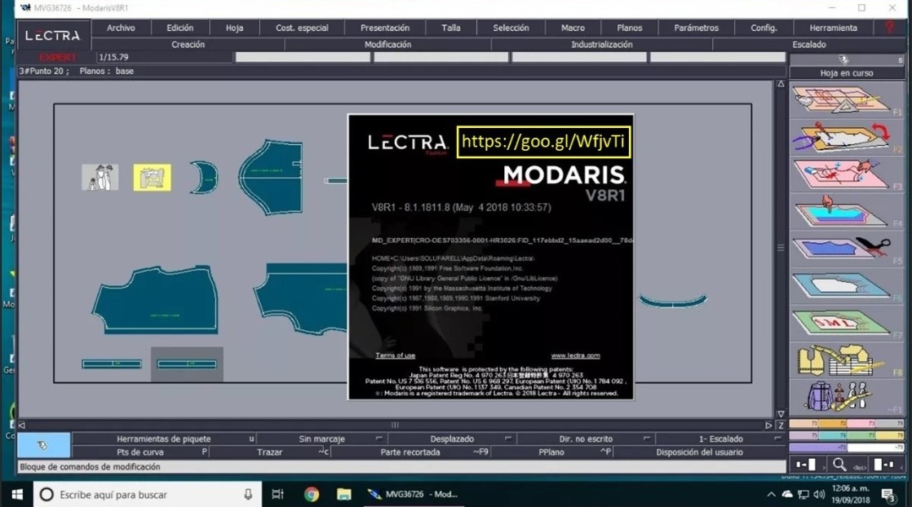Toggle Pts de curva option
Image resolution: width=912 pixels, height=507 pixels.
[x=140, y=452]
